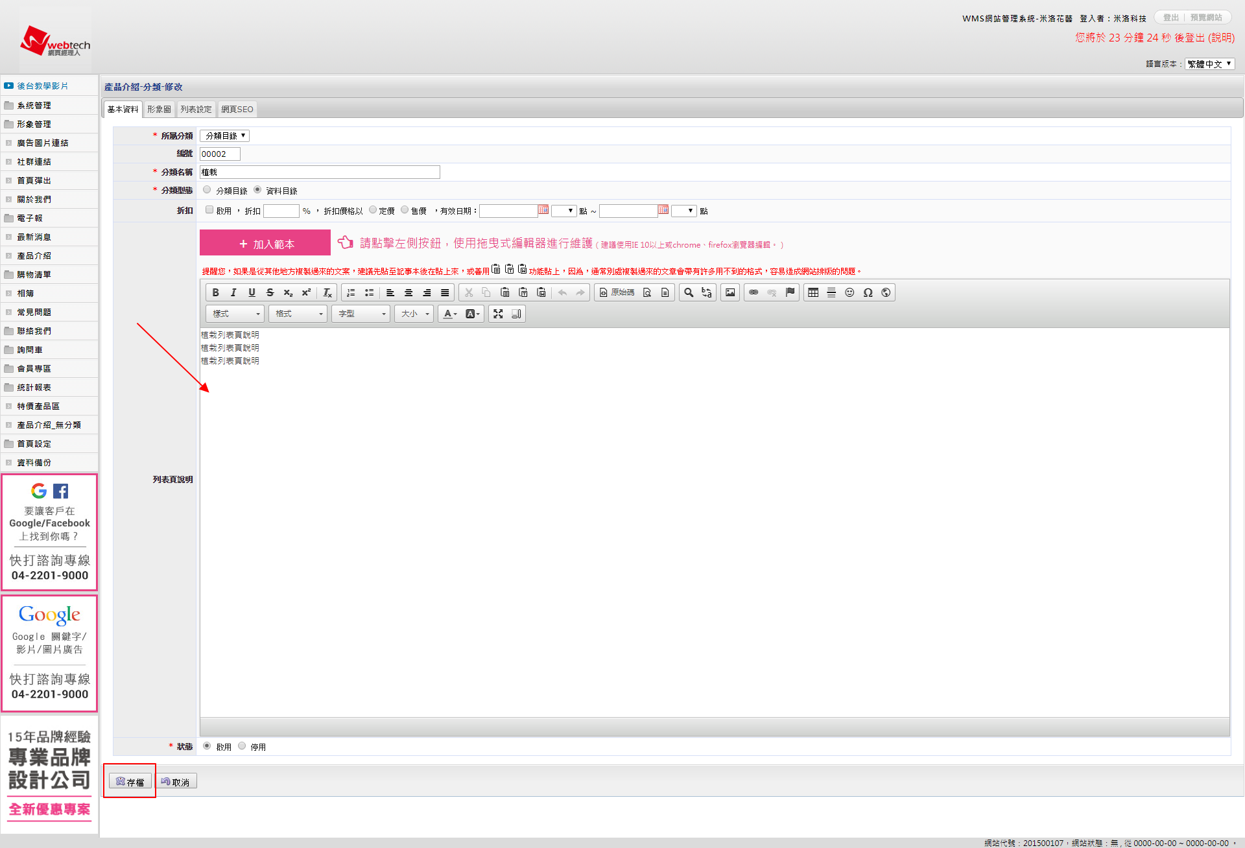Switch to the 形象圖 tab
The height and width of the screenshot is (848, 1245).
159,109
